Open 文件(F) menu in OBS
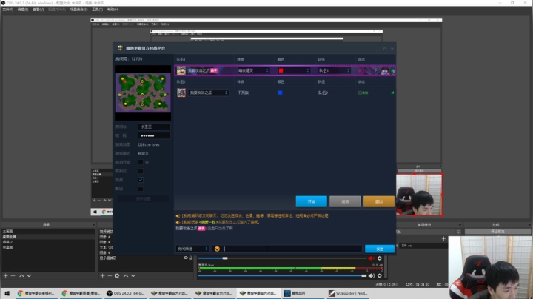Image resolution: width=533 pixels, height=299 pixels. coord(8,10)
